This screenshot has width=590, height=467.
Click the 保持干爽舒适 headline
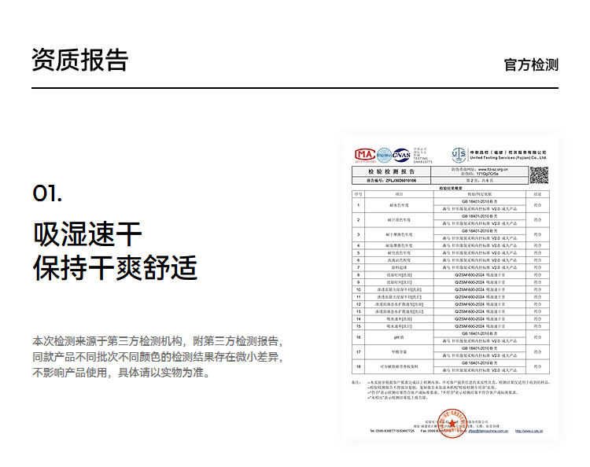(x=115, y=268)
